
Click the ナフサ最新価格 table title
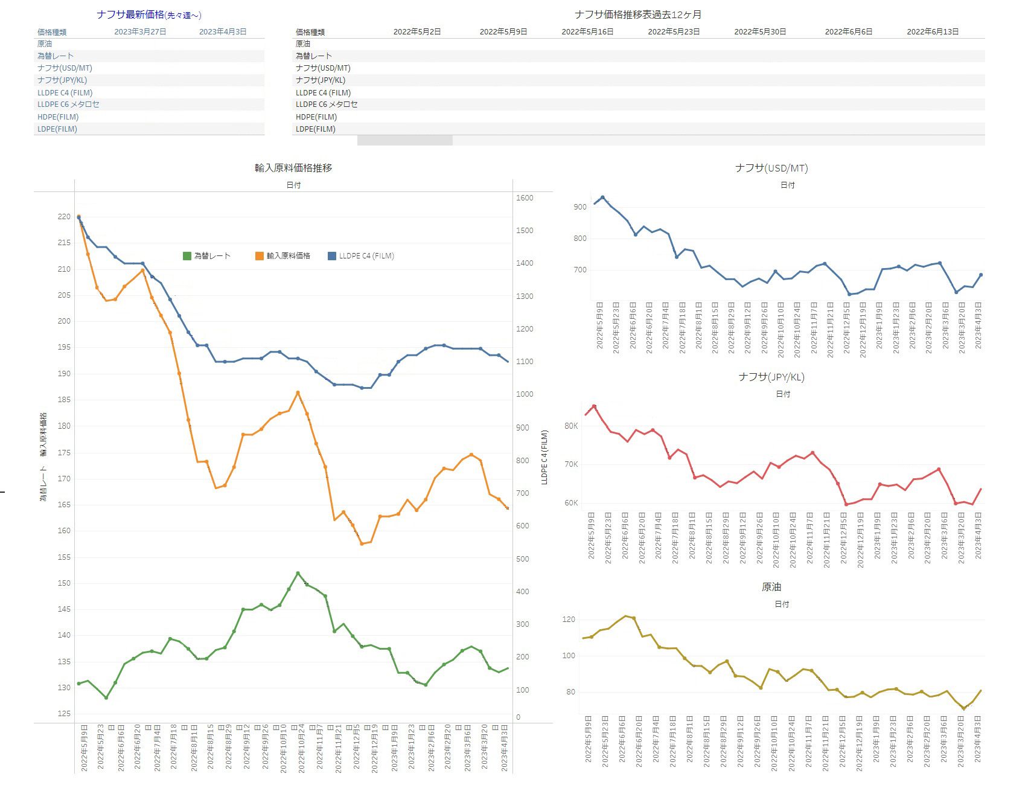(149, 14)
